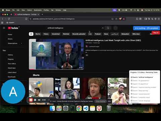Select the Unwatched filter chip
Screen dimensions: 161x121
tap(56, 34)
